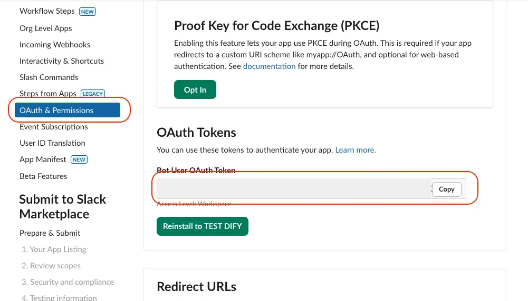
Task: Go to Org Level Apps page
Action: coord(45,28)
